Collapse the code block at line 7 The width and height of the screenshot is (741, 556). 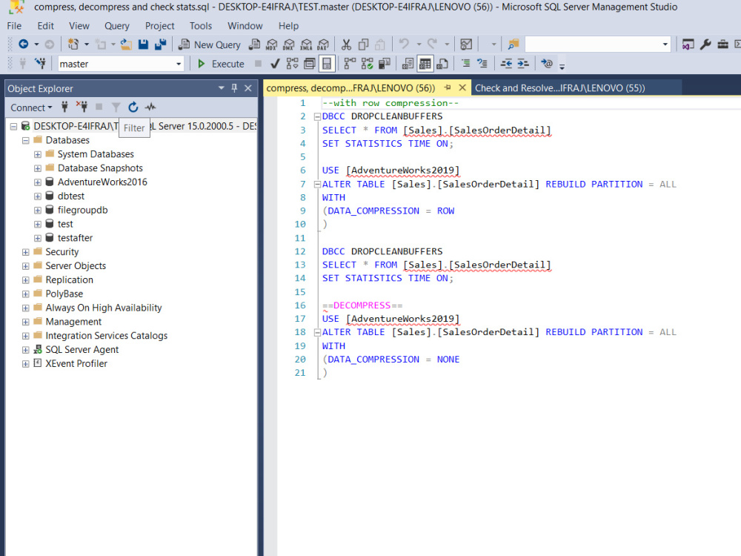[318, 185]
